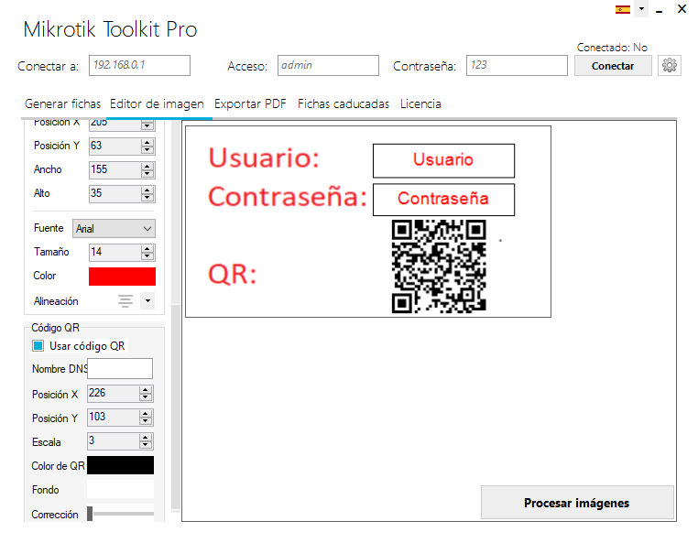
Task: Toggle the Usar código QR checkbox
Action: tap(38, 346)
